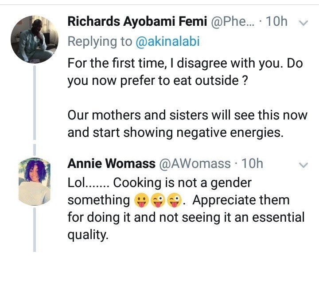Click the "Replying to" label

coord(100,41)
